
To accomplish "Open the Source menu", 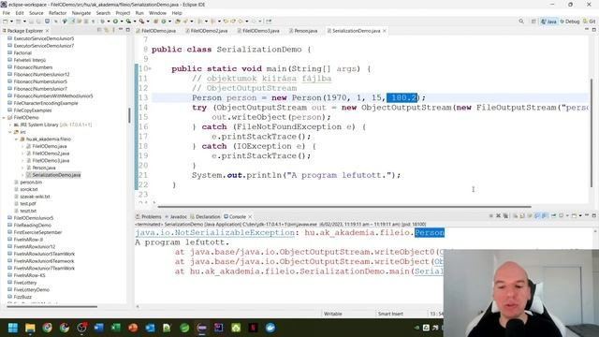I will tap(37, 13).
